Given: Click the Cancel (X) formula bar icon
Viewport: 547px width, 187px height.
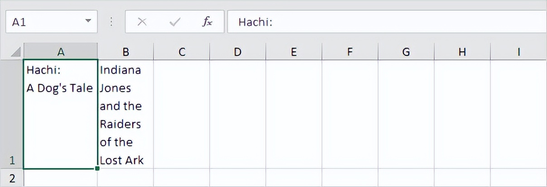Looking at the screenshot, I should (x=142, y=22).
